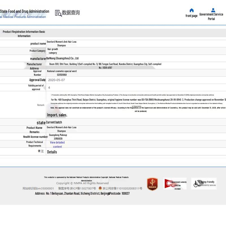Screen dimensions: 226x226
Task: Click the lightbulb note icon
Action: [x=39, y=151]
